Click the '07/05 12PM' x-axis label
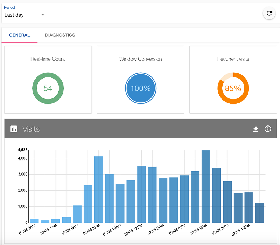The height and width of the screenshot is (245, 280). (133, 230)
